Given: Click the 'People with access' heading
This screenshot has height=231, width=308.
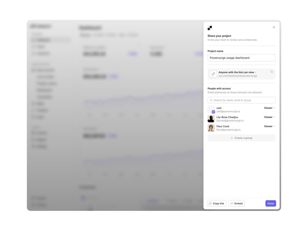Looking at the screenshot, I should [219, 89].
